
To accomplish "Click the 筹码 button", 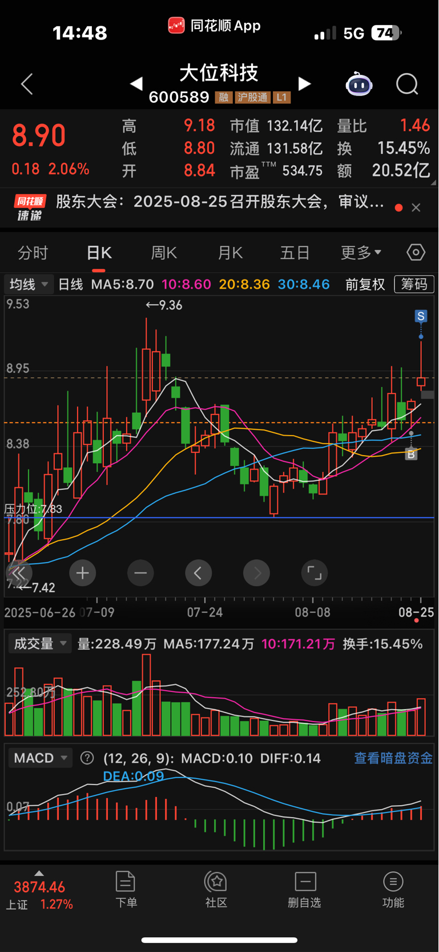I will click(414, 284).
